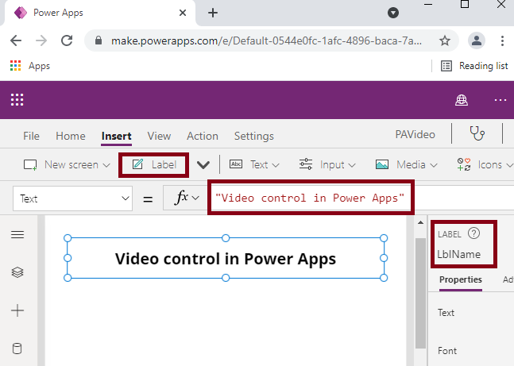Viewport: 514px width, 366px height.
Task: Click the tab search dropdown circle icon
Action: point(393,13)
